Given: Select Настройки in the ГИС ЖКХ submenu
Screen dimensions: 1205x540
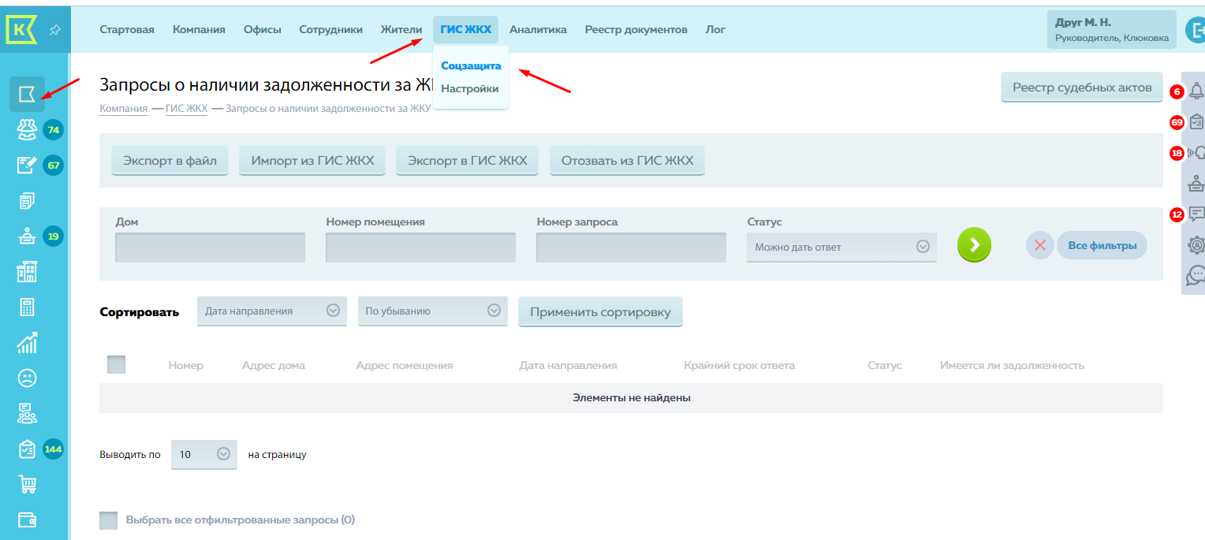Looking at the screenshot, I should (x=470, y=88).
